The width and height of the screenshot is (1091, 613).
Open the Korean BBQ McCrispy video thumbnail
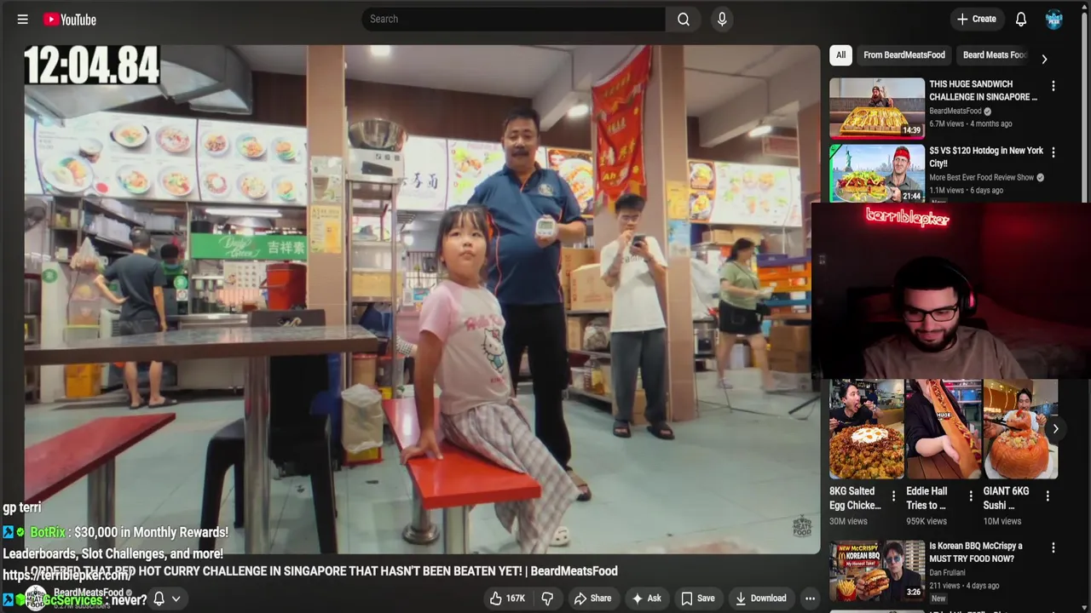(x=877, y=570)
